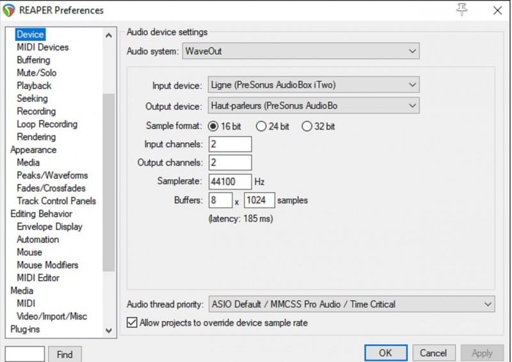Select Buffering in the settings list

point(33,60)
